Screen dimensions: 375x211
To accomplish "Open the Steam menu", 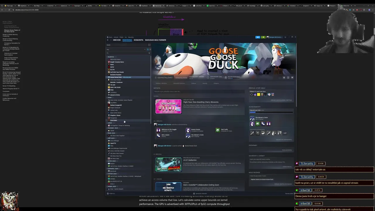I will click(110, 37).
